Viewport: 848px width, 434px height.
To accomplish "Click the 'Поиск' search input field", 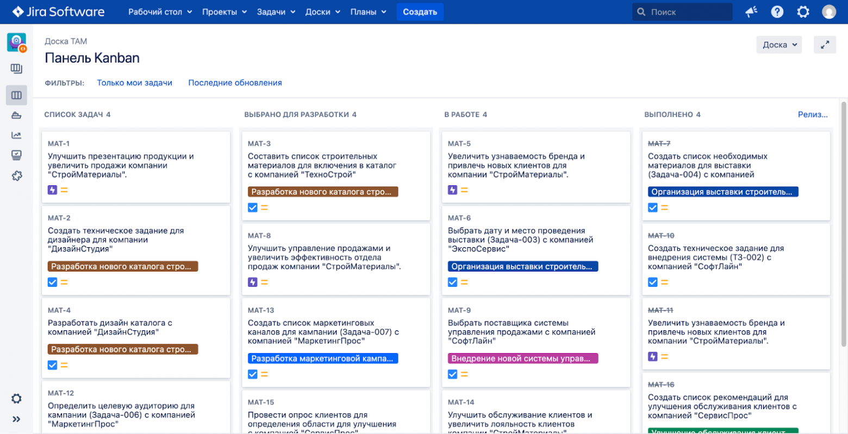I will [x=681, y=11].
